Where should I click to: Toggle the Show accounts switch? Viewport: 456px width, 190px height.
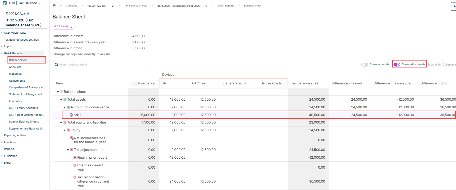tap(365, 64)
